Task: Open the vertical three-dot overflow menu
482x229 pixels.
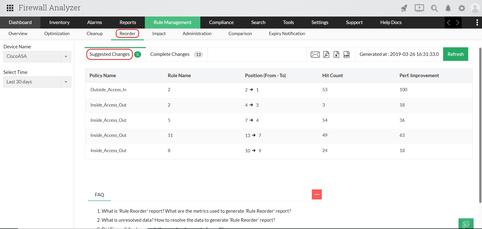Action: (x=477, y=22)
